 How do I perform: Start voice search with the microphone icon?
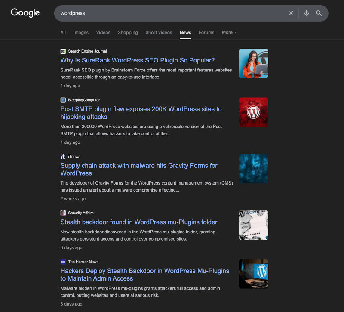click(307, 13)
